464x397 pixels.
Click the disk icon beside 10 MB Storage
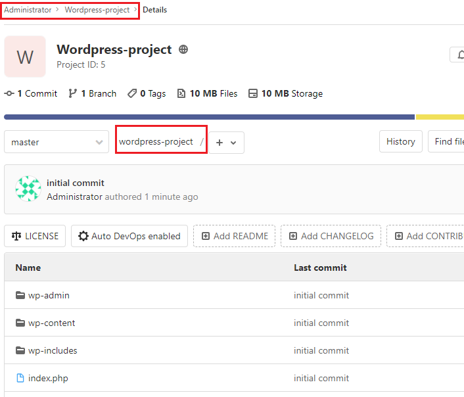(x=253, y=93)
